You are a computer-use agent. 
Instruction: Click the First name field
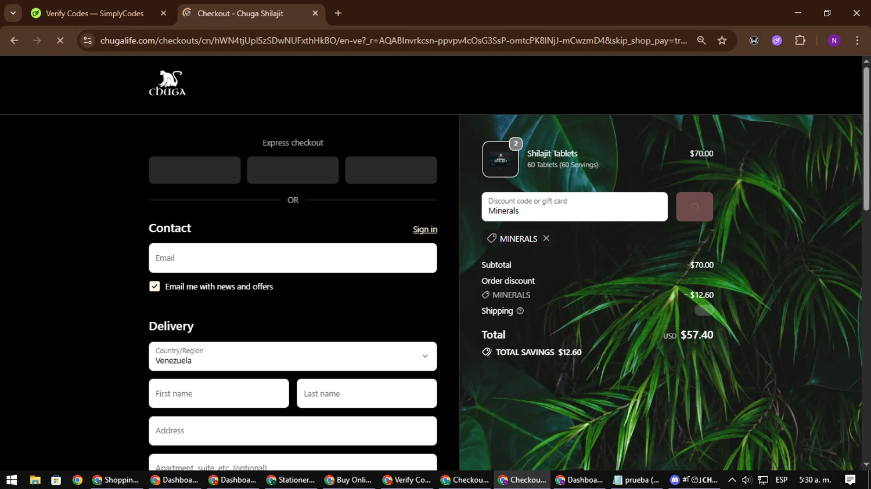[219, 393]
